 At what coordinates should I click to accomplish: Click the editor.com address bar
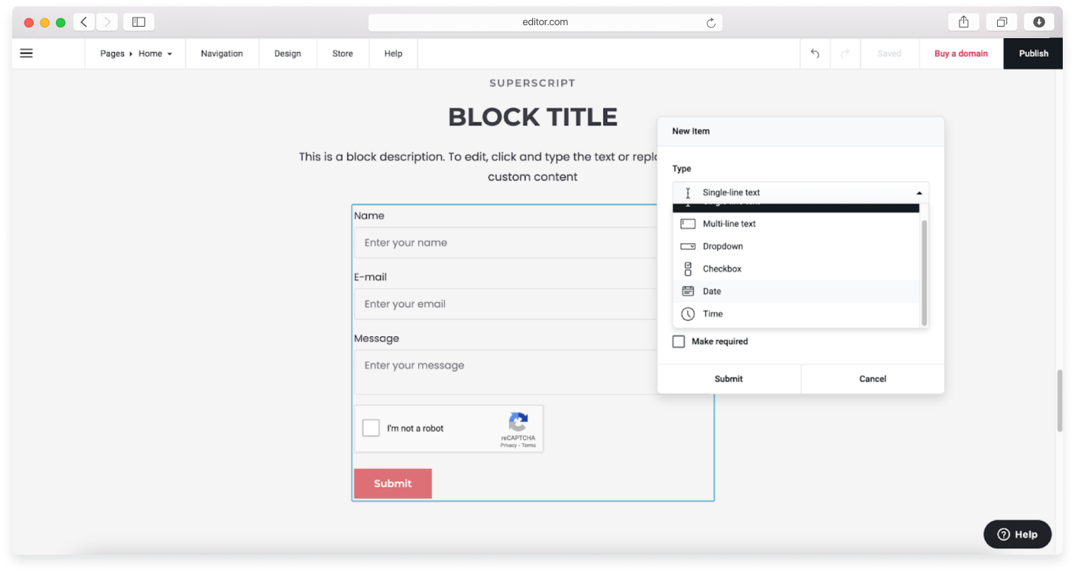tap(545, 22)
